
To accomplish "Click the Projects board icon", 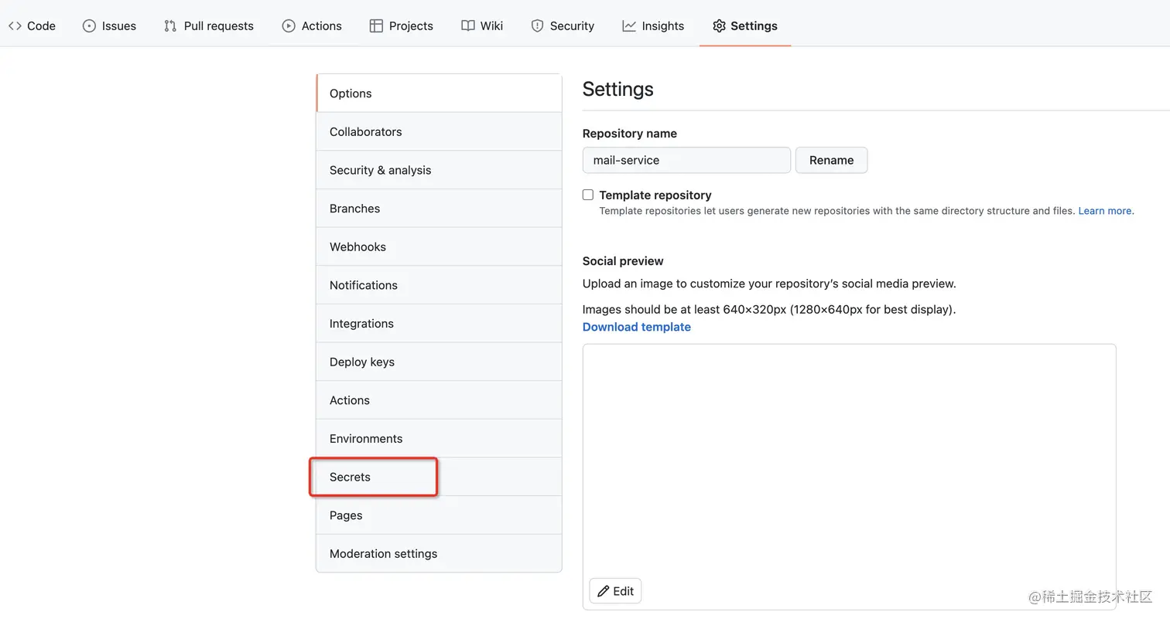I will (376, 25).
